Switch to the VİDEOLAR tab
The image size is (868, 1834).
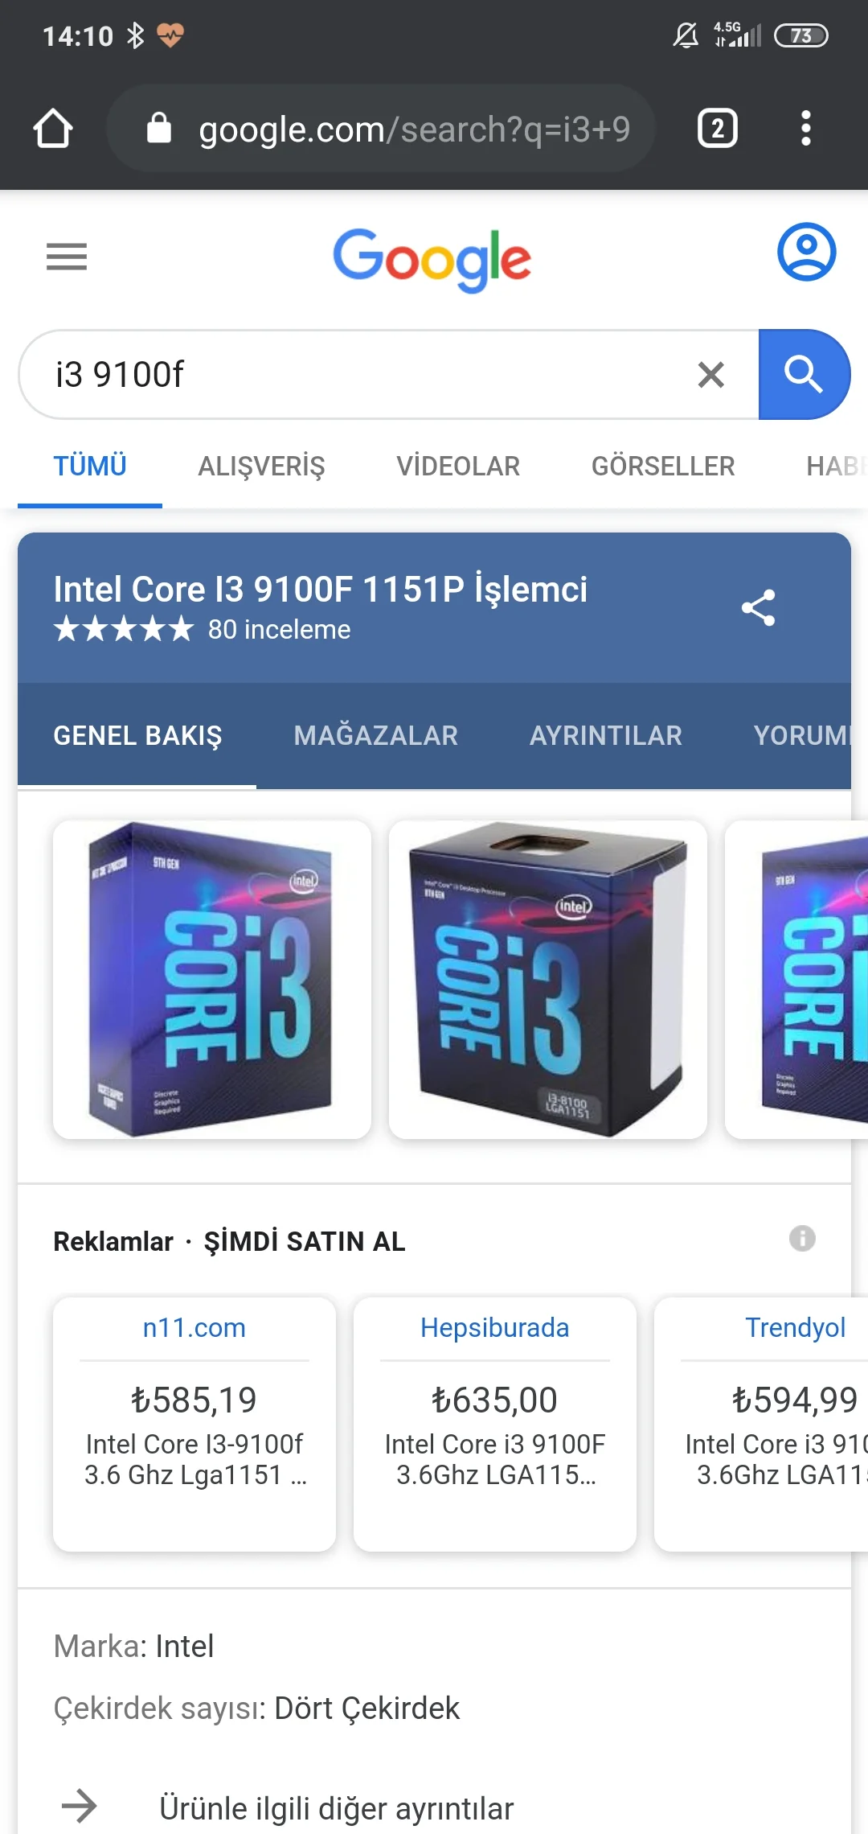click(x=458, y=467)
